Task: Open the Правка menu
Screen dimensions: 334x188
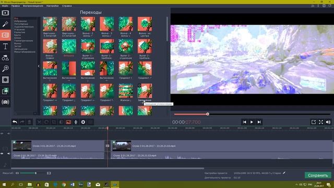Action: click(15, 6)
